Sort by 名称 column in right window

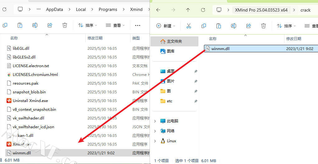[213, 39]
